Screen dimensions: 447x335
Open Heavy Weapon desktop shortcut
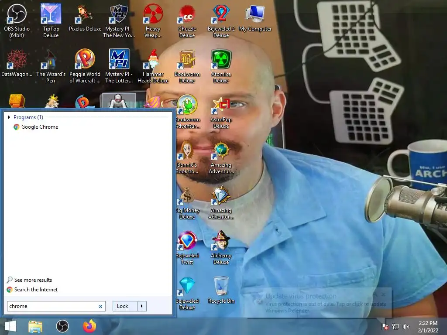(x=153, y=21)
